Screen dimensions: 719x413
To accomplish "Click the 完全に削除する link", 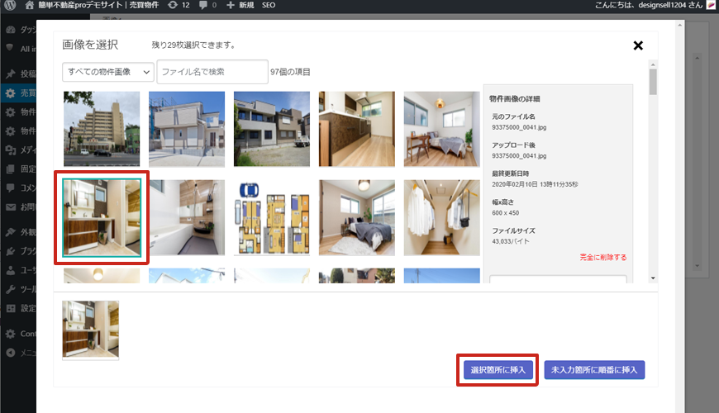I will (x=602, y=257).
